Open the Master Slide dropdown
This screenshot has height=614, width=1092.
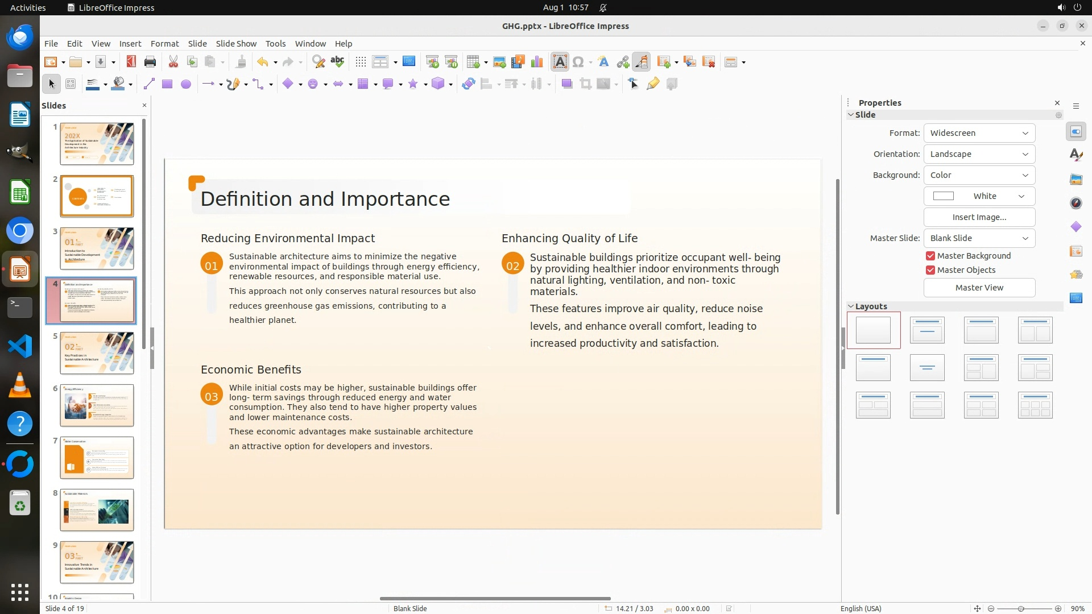click(979, 238)
